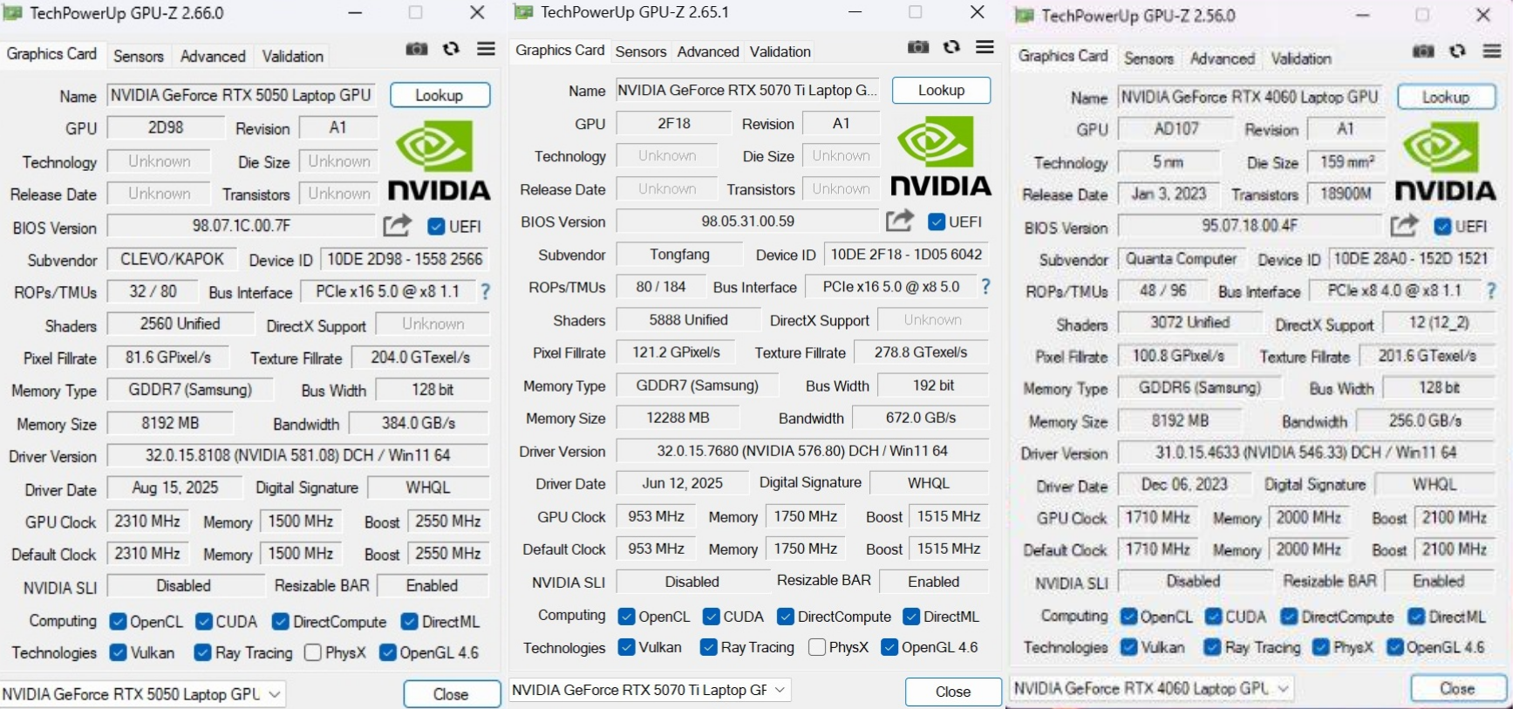
Task: Click the refresh icon in GPU-Z 2.56.0
Action: click(1457, 51)
